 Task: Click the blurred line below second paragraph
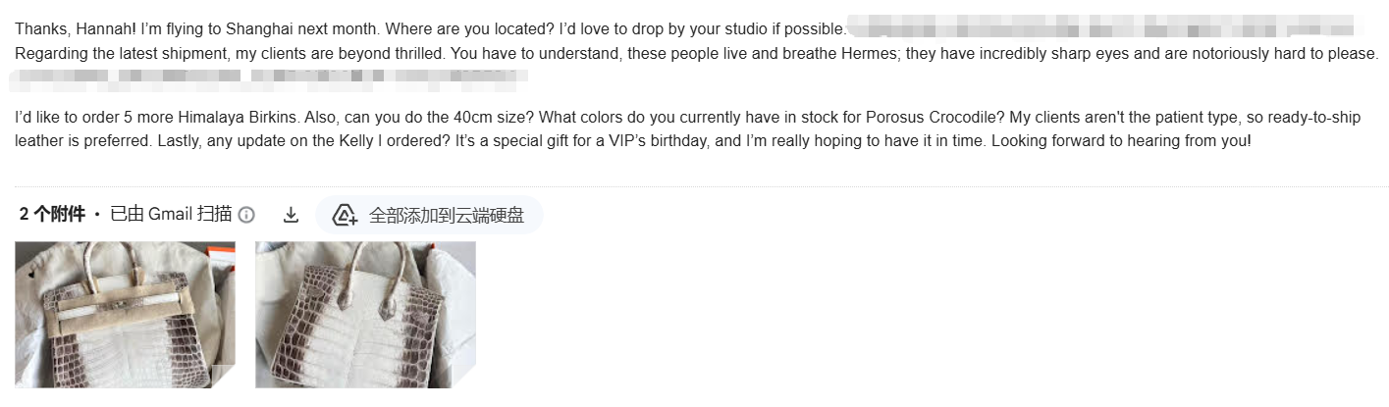tap(265, 75)
